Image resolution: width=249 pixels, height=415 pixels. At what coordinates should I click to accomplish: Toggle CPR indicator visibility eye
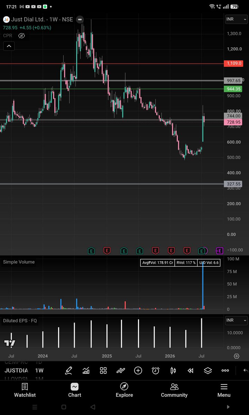(21, 36)
